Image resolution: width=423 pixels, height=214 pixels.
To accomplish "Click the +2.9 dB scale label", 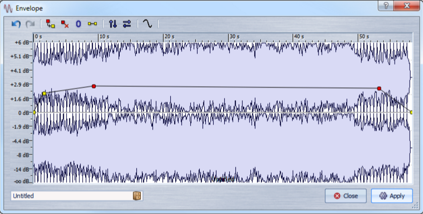I will click(20, 84).
